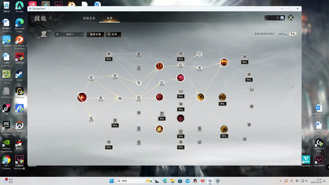
Task: Close the skill panel with X
Action: point(291,18)
